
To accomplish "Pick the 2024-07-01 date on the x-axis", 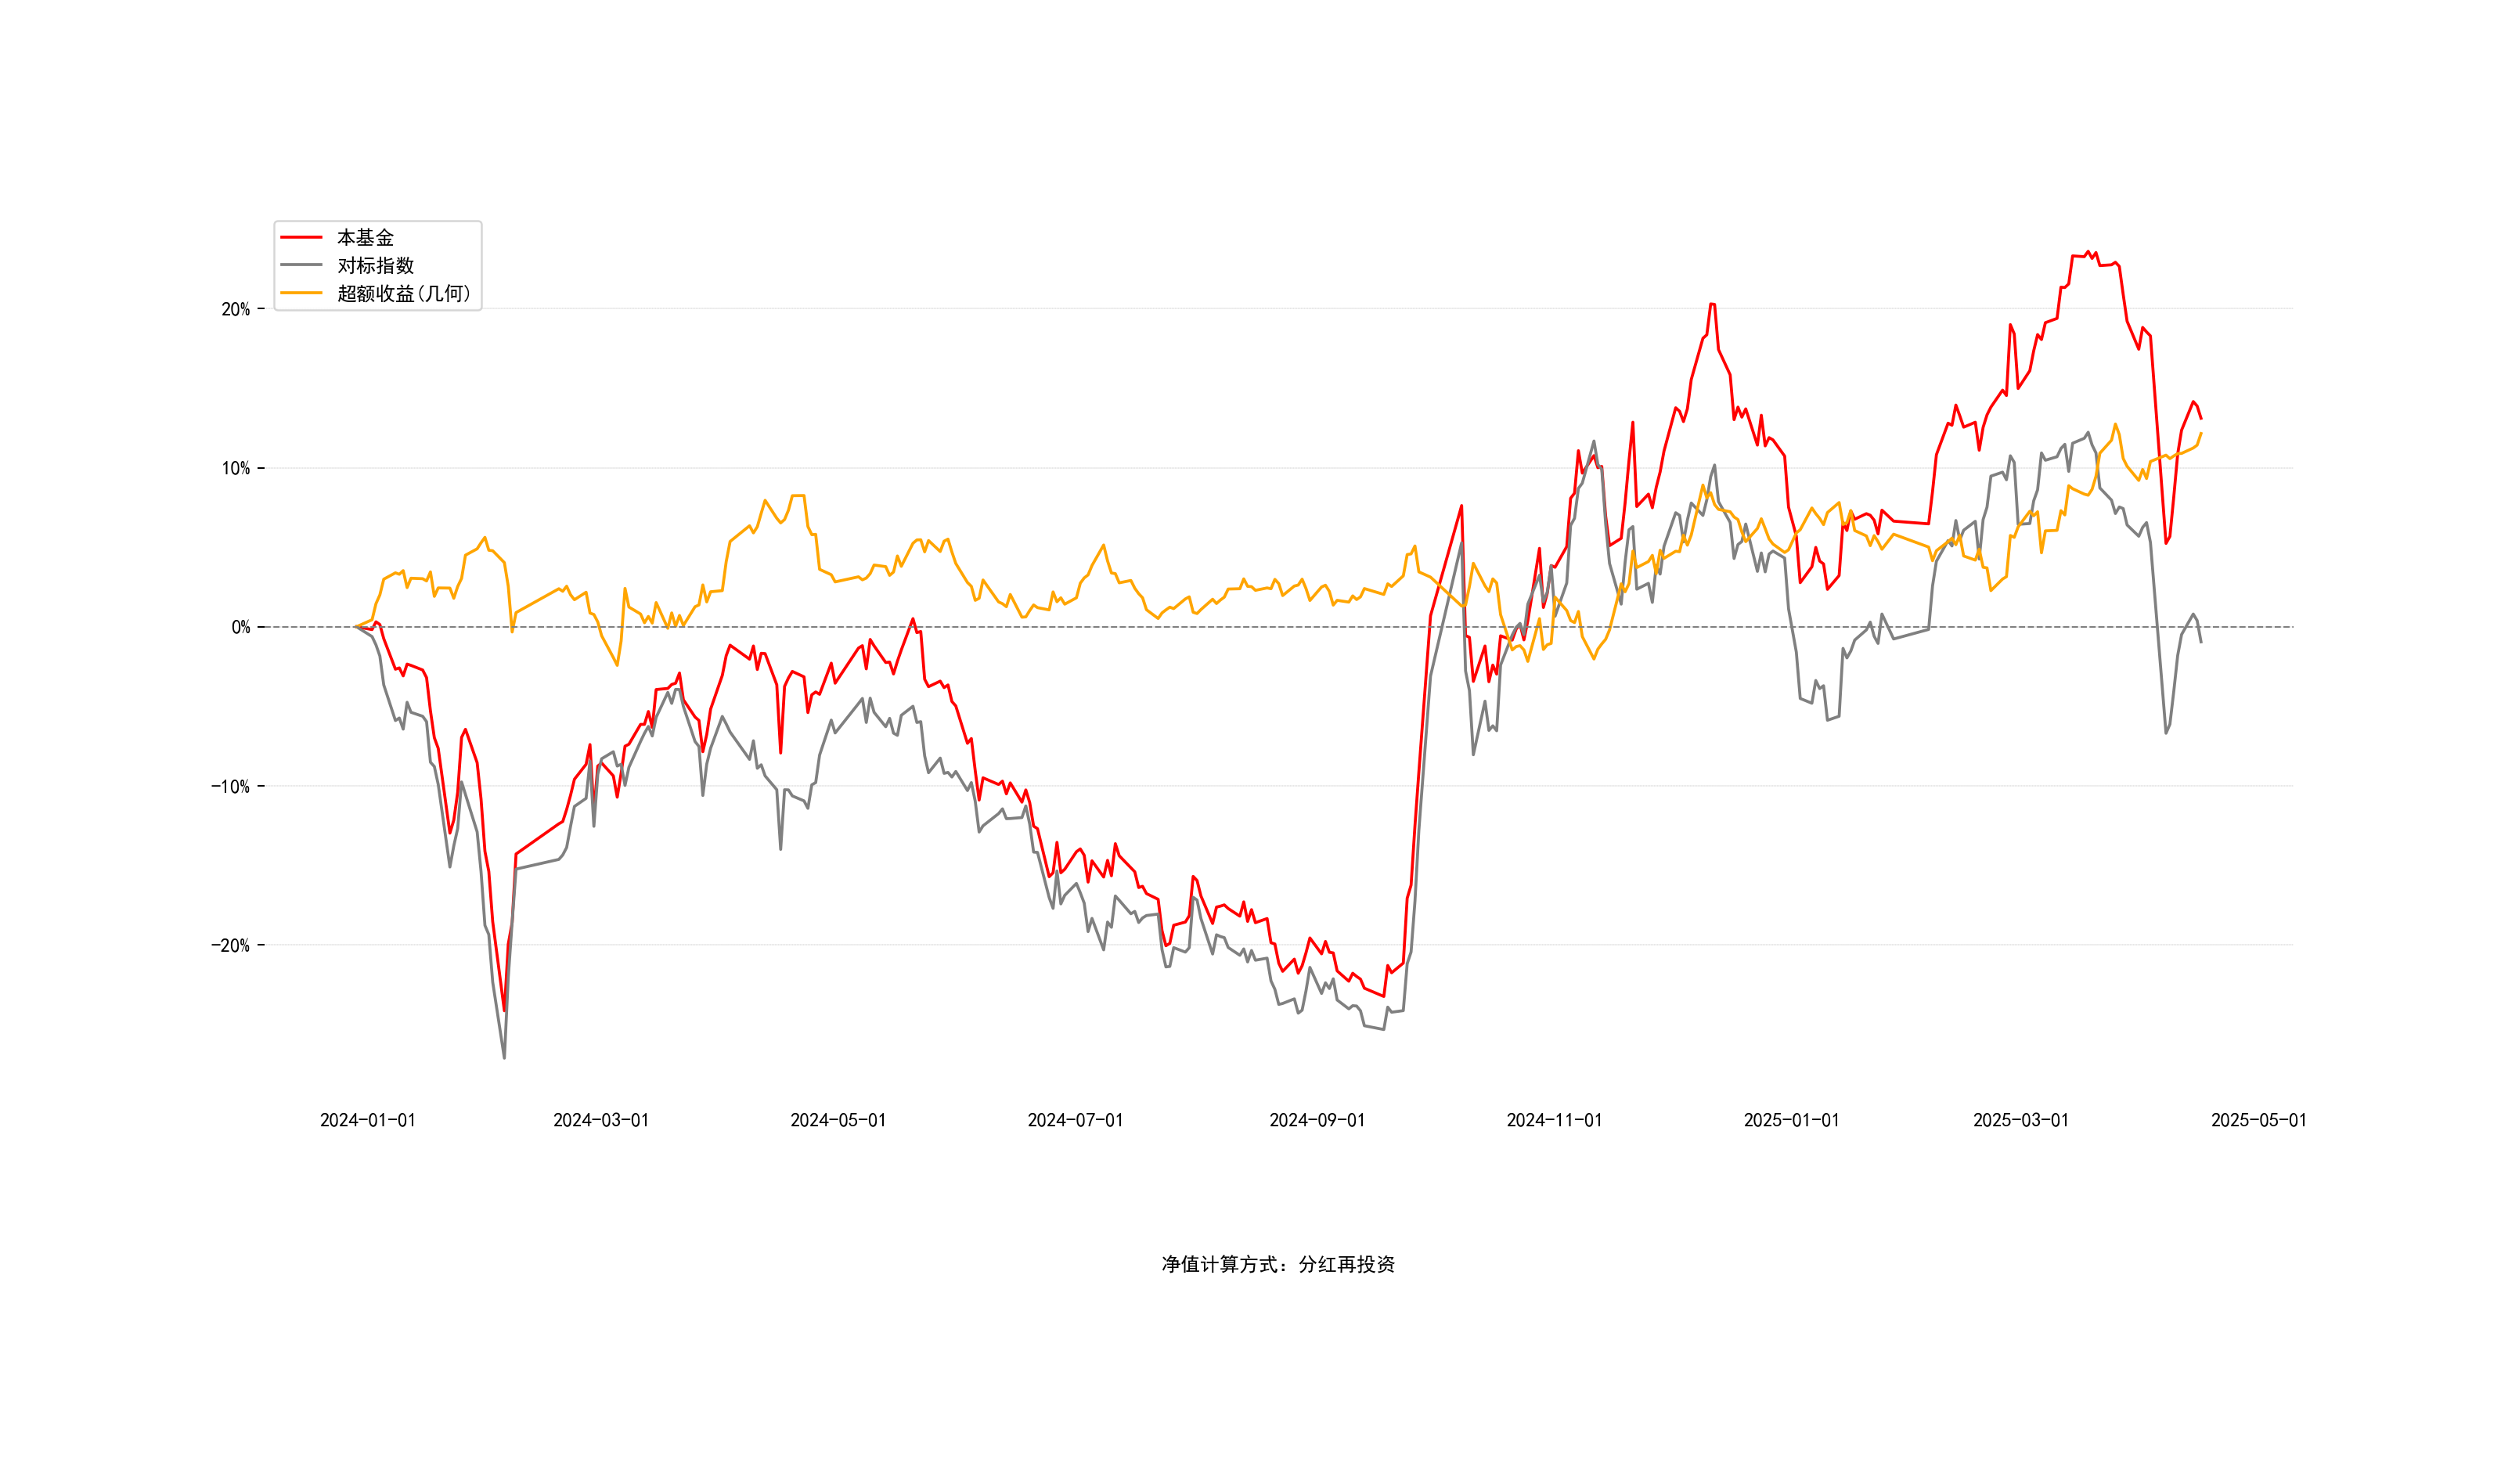I will [x=1075, y=1121].
